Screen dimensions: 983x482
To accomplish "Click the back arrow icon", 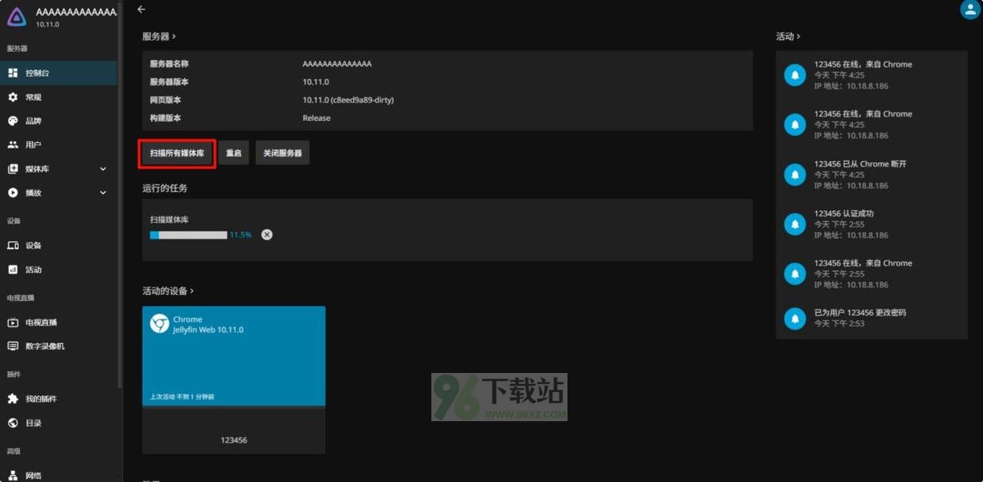I will tap(142, 9).
